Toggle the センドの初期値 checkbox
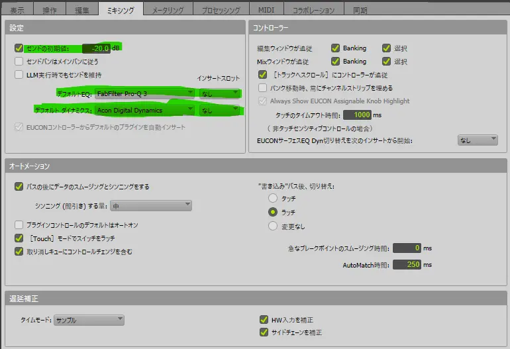The width and height of the screenshot is (510, 349). coord(19,48)
